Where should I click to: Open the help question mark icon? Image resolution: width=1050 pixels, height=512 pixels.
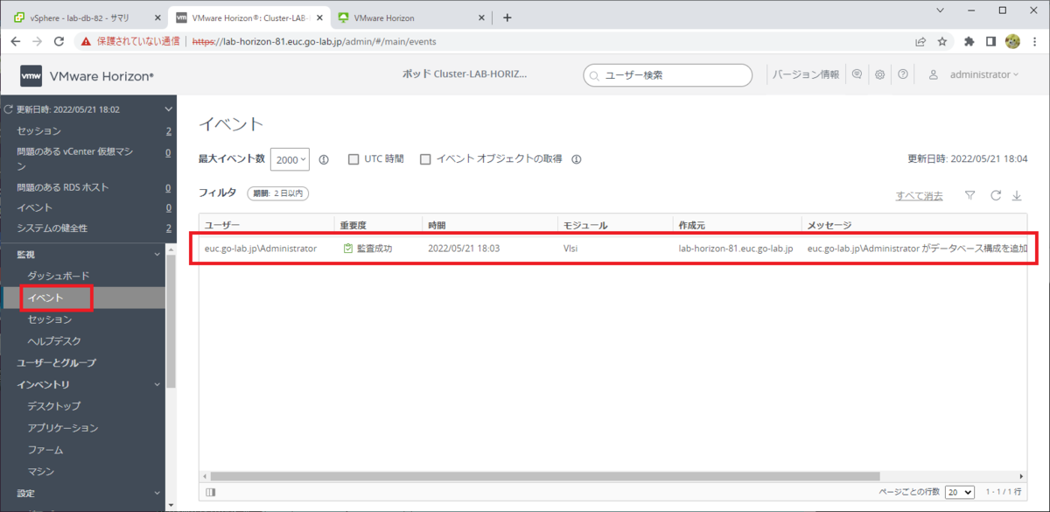902,74
